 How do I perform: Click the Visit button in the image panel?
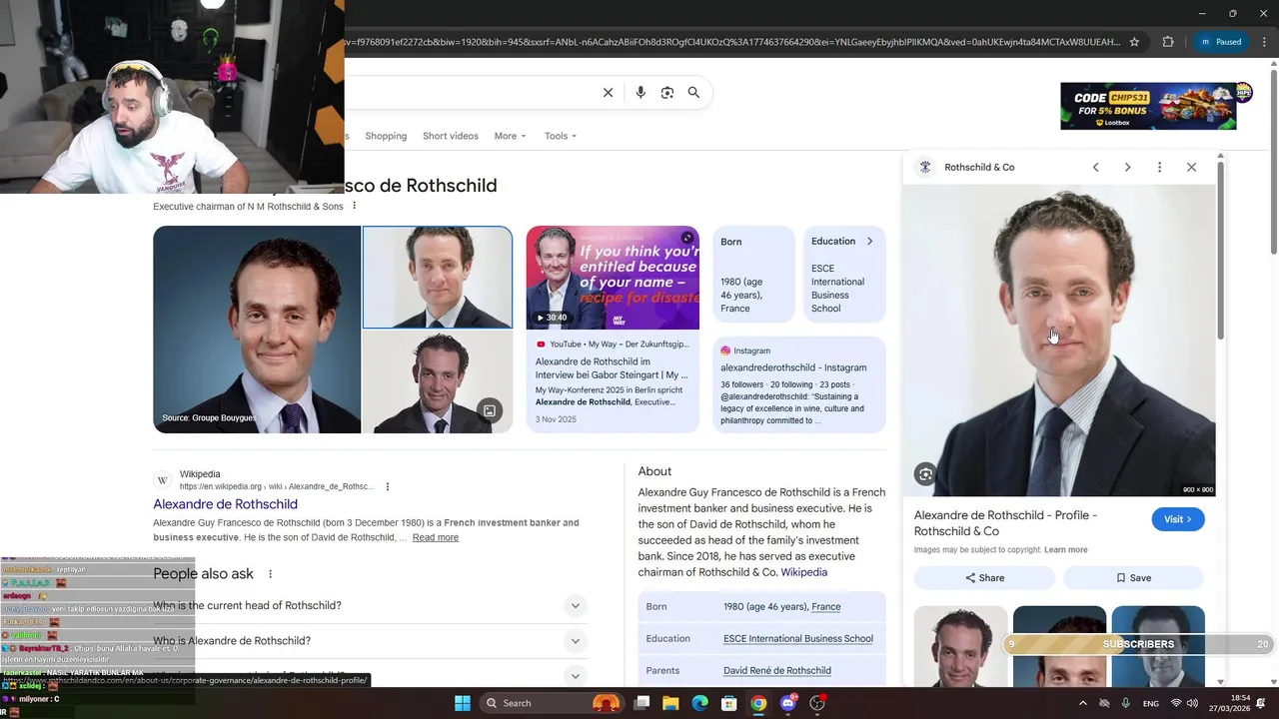1178,519
